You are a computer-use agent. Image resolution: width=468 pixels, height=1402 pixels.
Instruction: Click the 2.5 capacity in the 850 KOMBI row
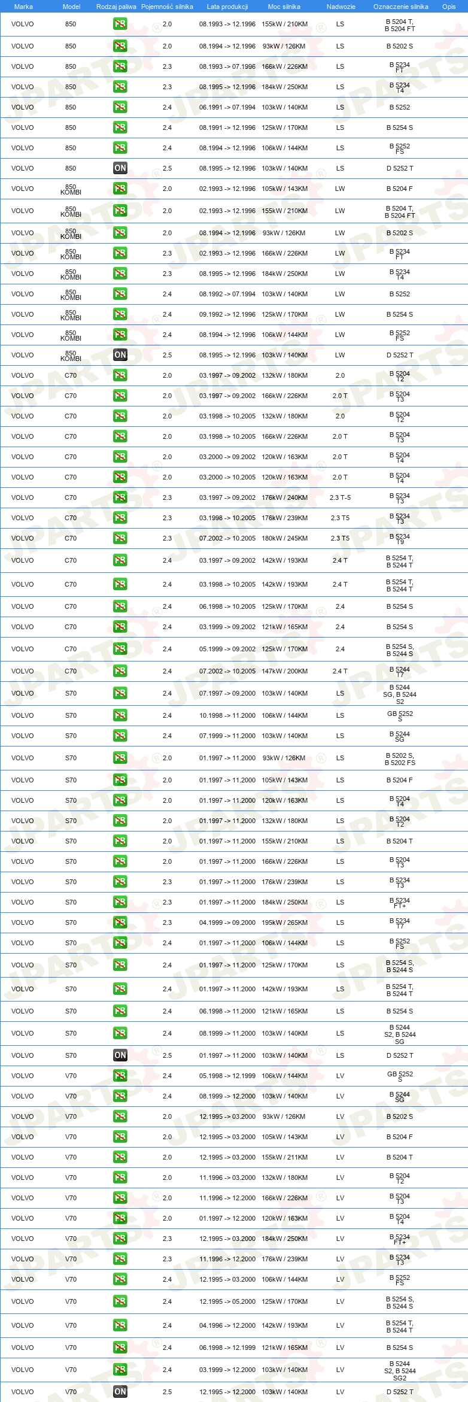coord(167,355)
